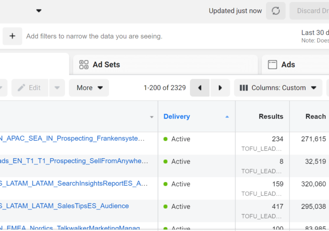Open the top-left account dropdown caret
This screenshot has width=329, height=231.
(39, 11)
